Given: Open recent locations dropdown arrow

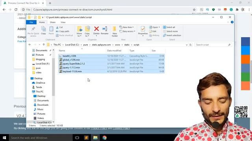Looking at the screenshot, I should coord(39,45).
